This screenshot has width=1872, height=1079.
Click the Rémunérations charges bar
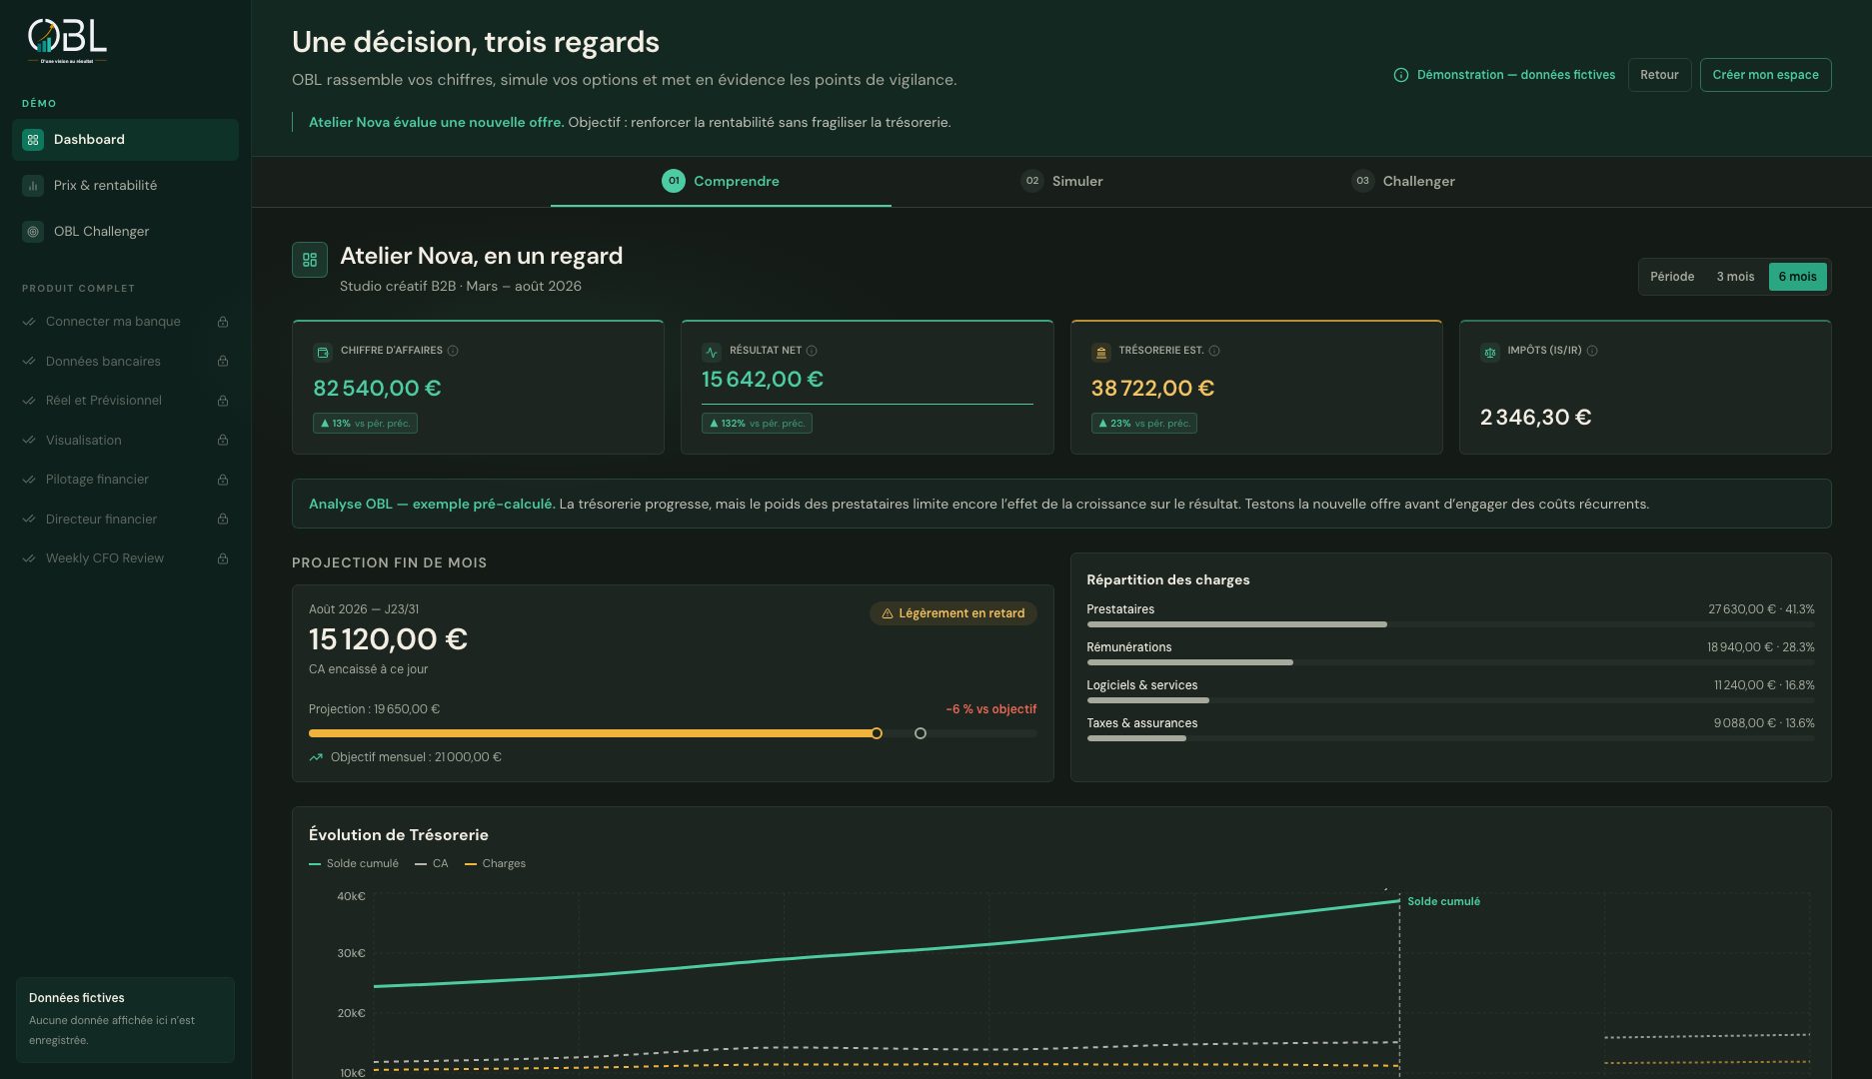click(1450, 662)
